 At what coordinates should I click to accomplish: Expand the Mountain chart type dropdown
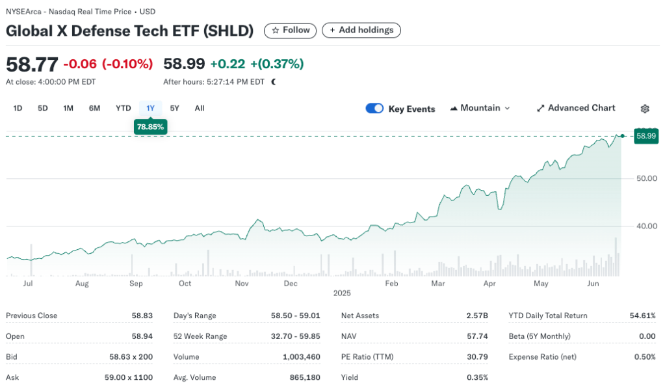[507, 109]
